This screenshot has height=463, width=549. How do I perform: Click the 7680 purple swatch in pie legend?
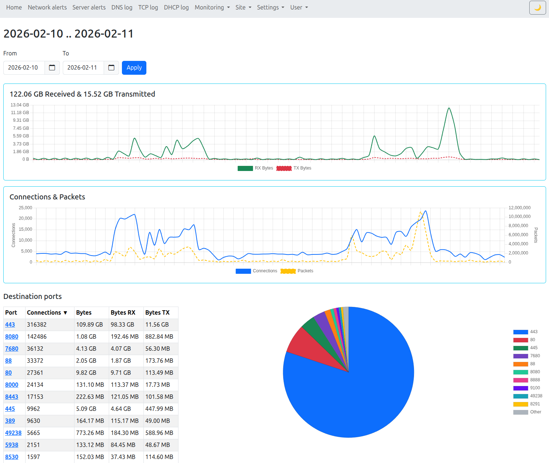click(x=521, y=356)
